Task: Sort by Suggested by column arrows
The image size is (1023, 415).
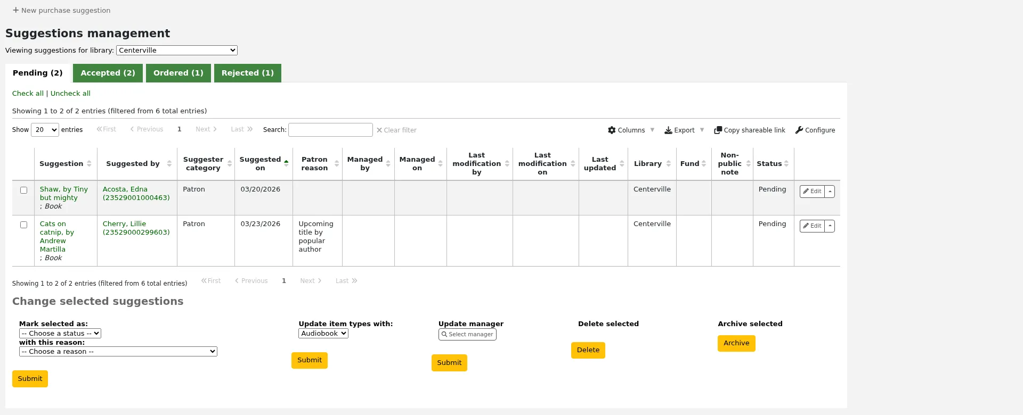Action: pos(169,164)
